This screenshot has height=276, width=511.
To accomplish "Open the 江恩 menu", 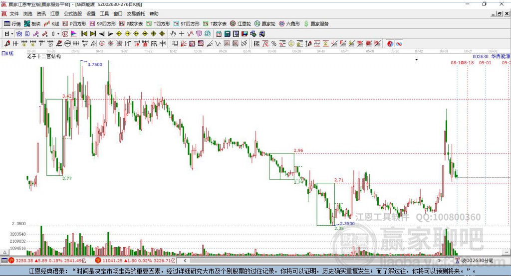I will coord(55,13).
